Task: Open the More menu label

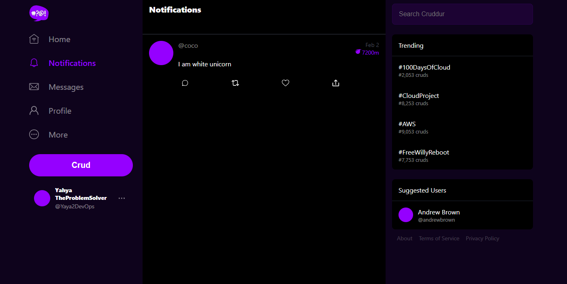Action: [58, 135]
